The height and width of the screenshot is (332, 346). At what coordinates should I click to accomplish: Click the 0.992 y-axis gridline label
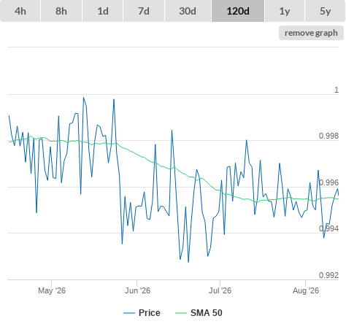click(328, 275)
